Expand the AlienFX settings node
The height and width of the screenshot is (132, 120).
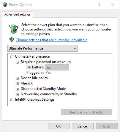point(17,84)
